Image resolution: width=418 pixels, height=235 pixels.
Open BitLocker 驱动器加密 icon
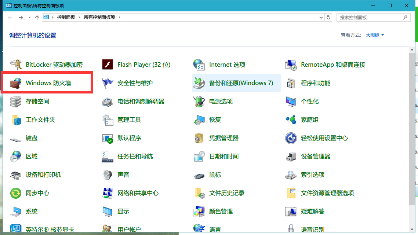[x=16, y=65]
